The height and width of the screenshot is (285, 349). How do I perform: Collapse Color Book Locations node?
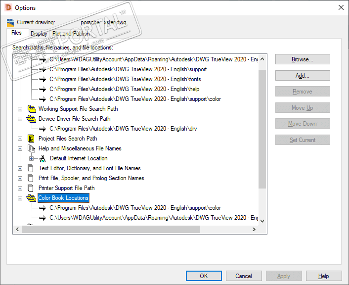click(x=20, y=198)
